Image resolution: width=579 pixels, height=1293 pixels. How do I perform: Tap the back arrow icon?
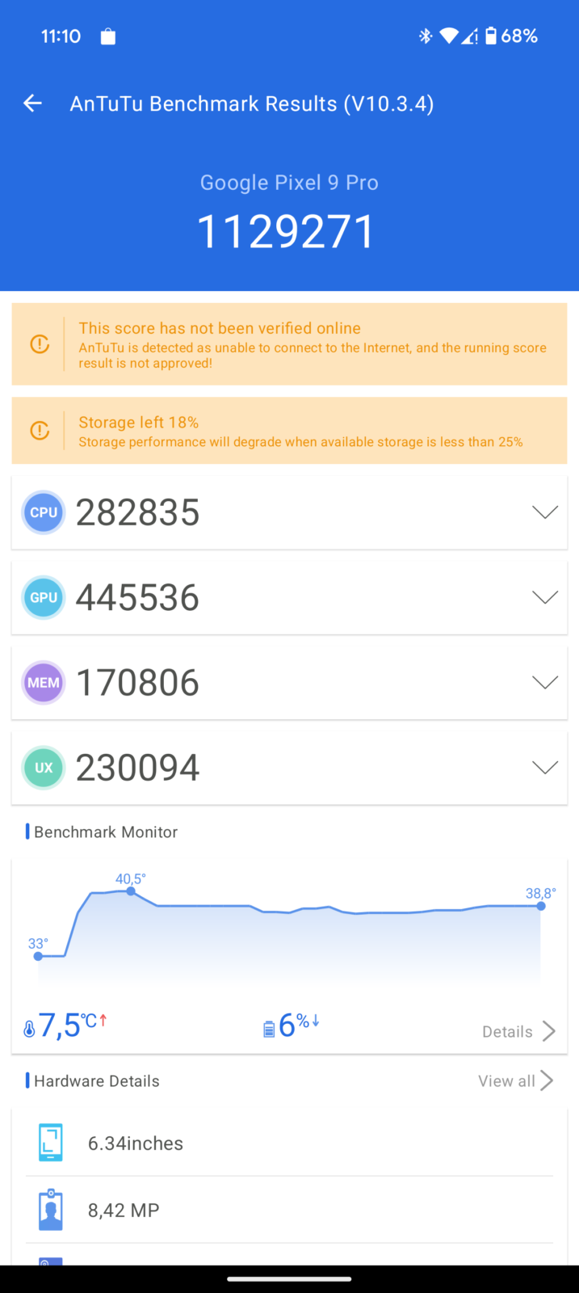(x=32, y=103)
